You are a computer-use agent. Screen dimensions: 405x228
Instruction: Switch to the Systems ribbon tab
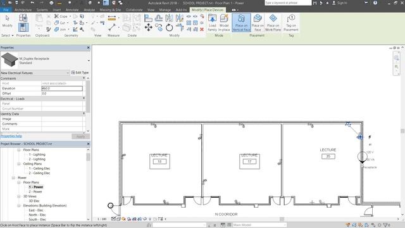coord(42,10)
